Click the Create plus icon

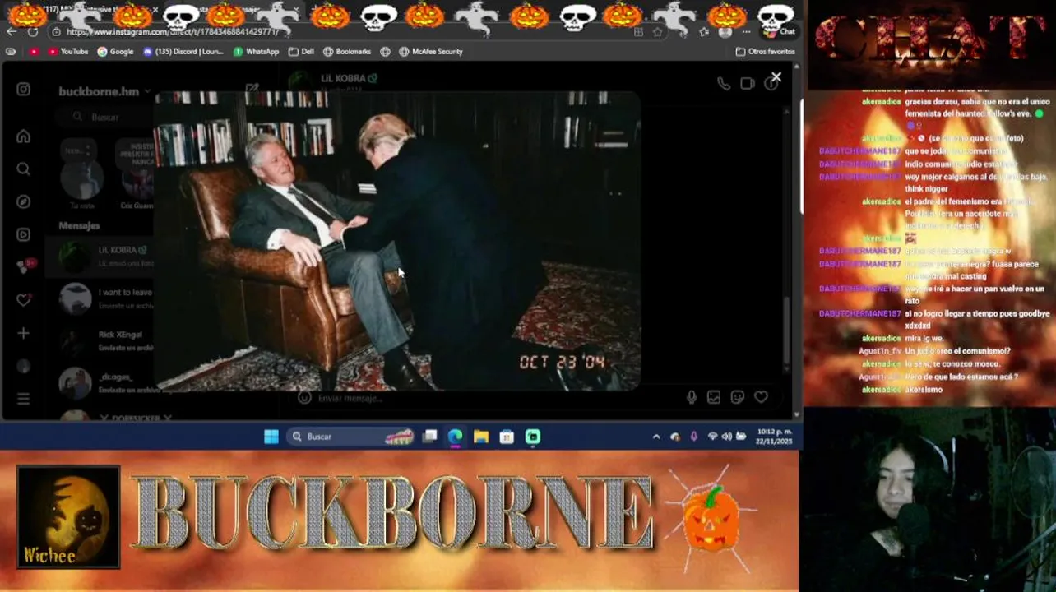click(24, 333)
